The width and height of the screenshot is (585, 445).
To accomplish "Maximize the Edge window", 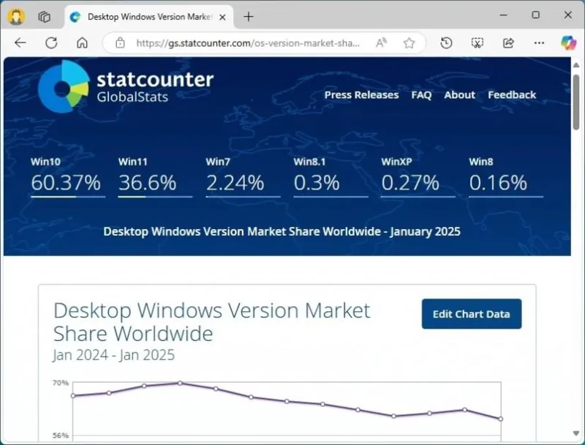I will [x=536, y=15].
